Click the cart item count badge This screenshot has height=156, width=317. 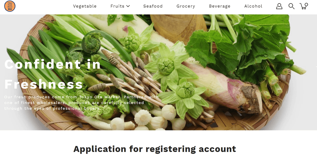[x=306, y=4]
